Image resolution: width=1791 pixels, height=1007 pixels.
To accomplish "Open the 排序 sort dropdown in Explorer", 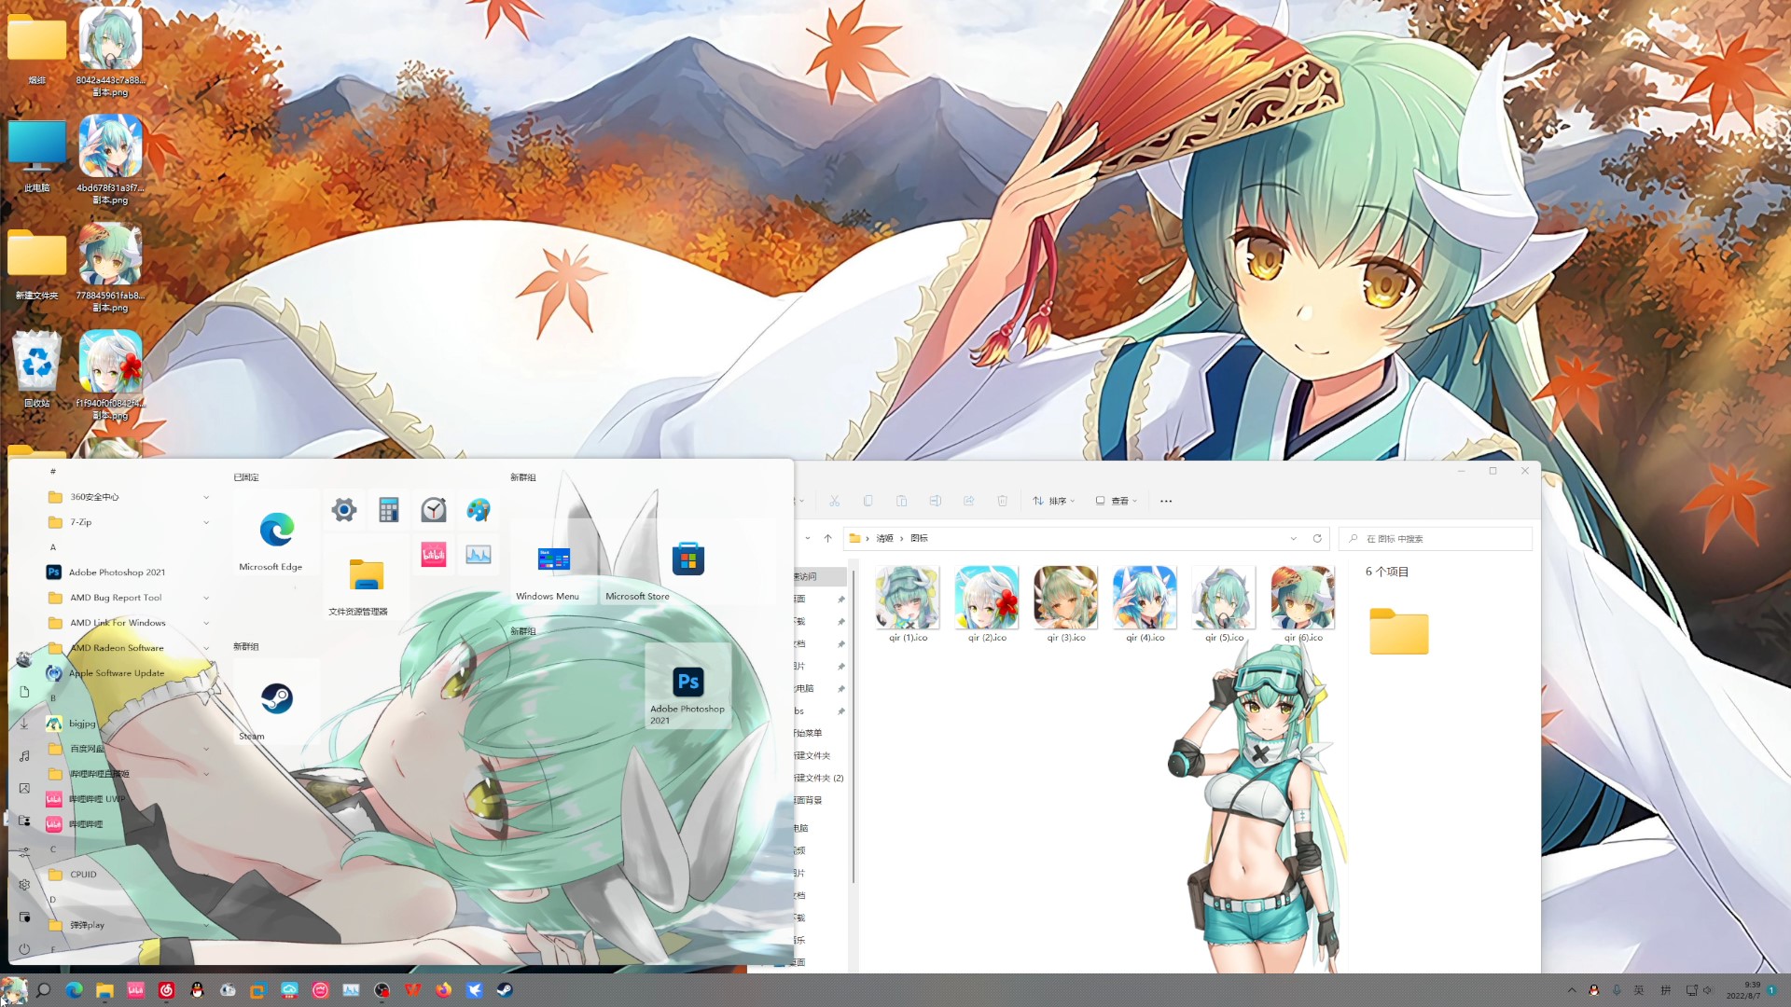I will pos(1054,502).
